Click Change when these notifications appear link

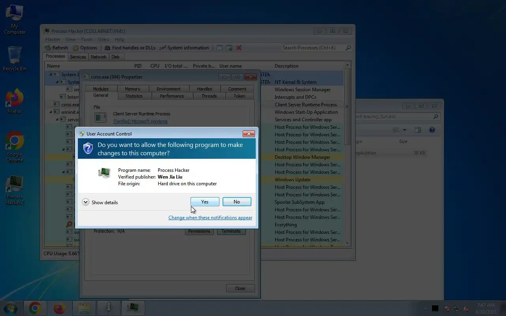210,218
